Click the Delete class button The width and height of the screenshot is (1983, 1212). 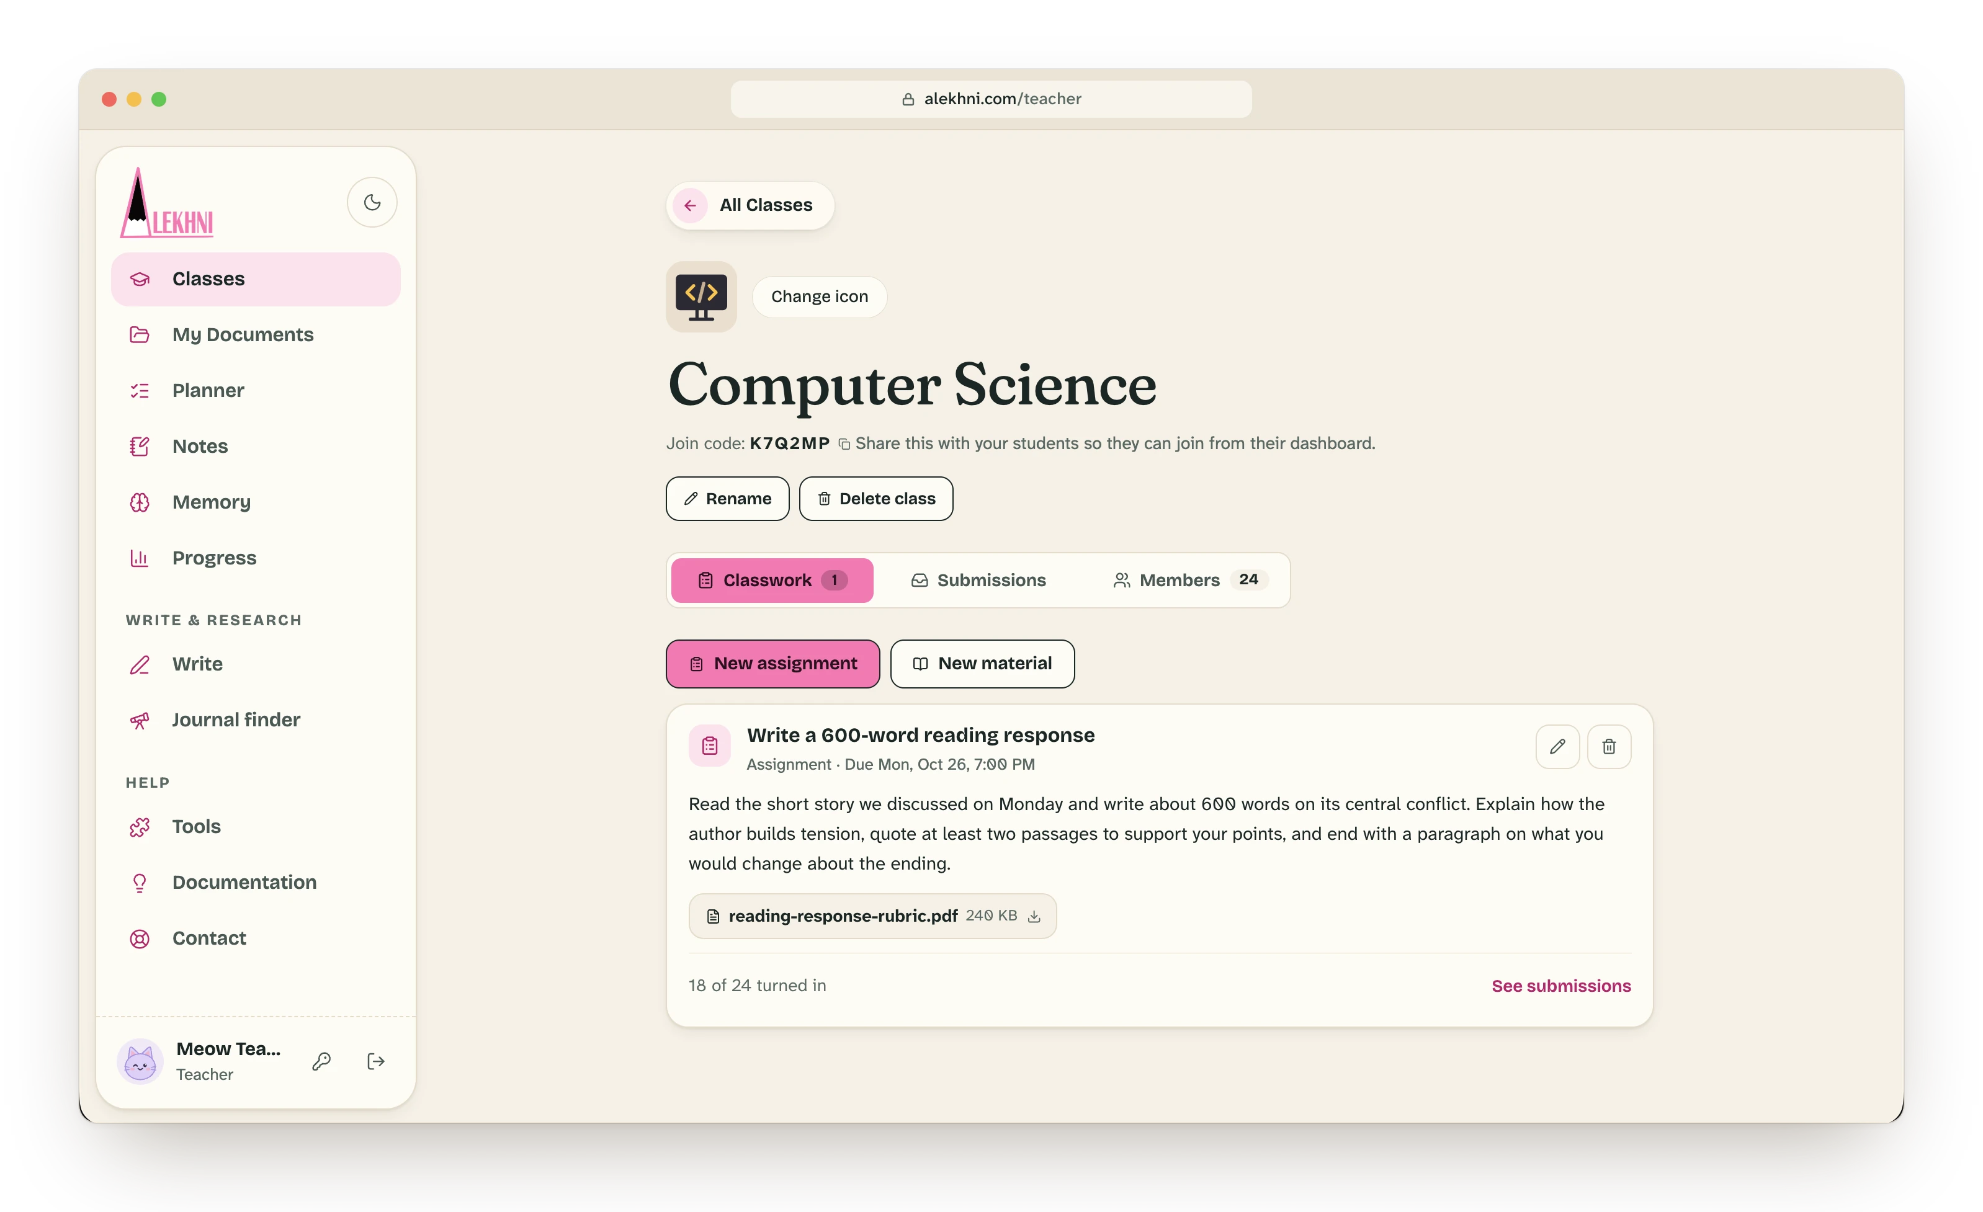click(875, 499)
